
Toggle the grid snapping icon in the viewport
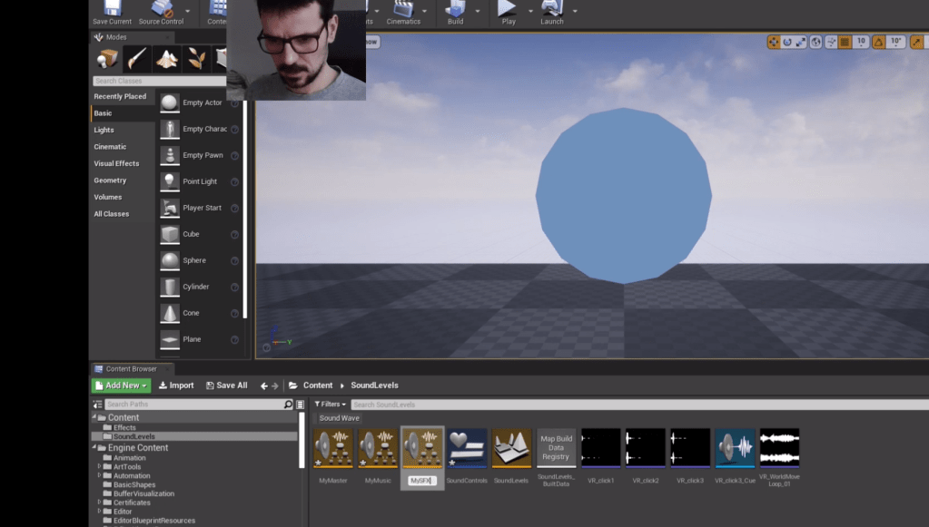click(x=845, y=42)
